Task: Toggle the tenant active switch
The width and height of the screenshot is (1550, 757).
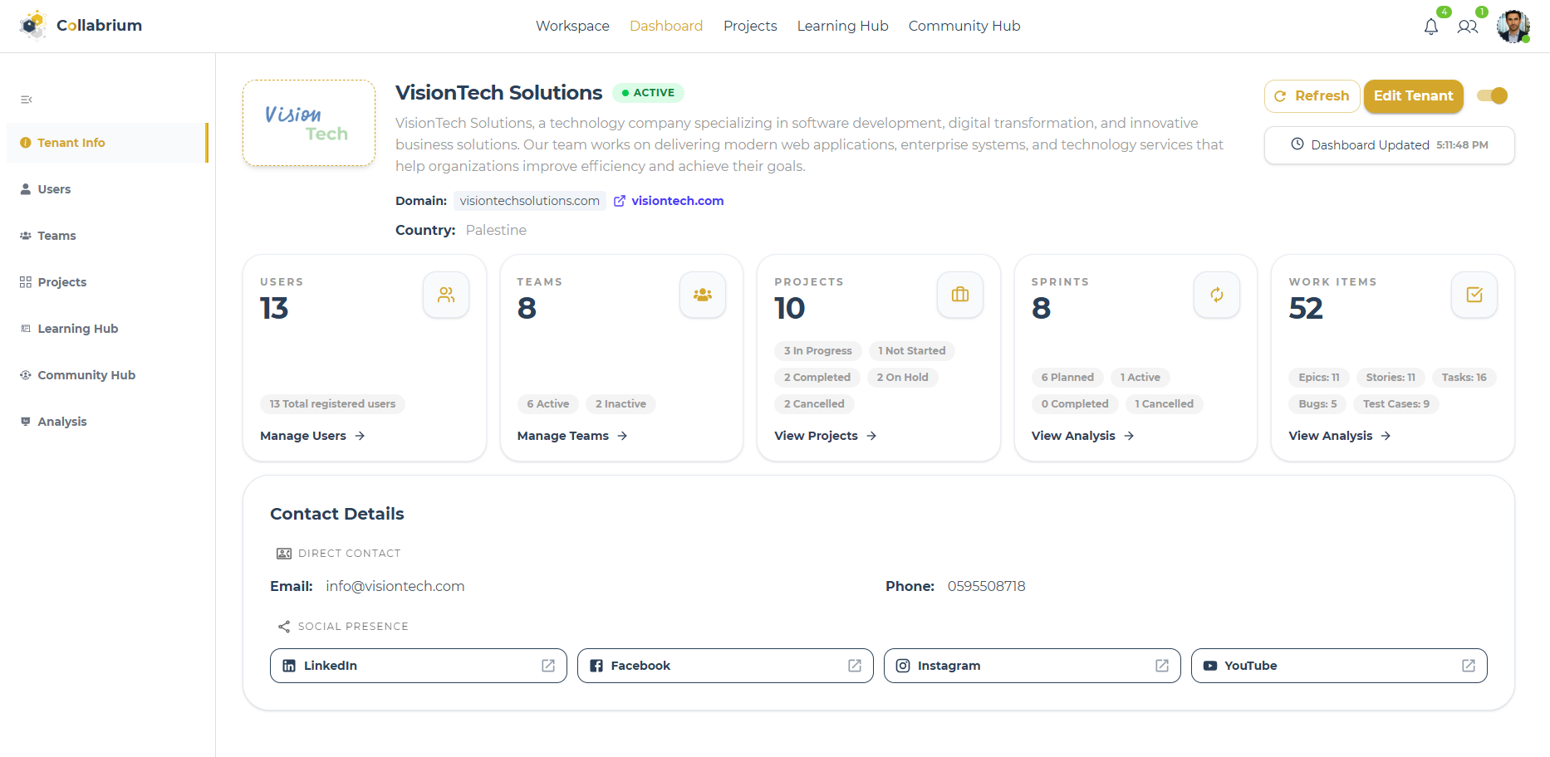Action: tap(1492, 95)
